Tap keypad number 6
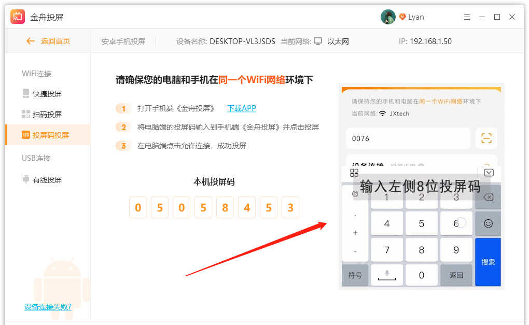Image resolution: width=529 pixels, height=325 pixels. (x=456, y=223)
